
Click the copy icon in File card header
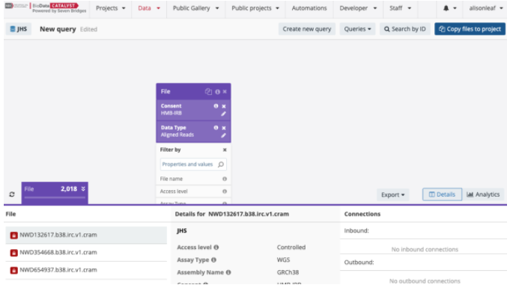click(208, 92)
